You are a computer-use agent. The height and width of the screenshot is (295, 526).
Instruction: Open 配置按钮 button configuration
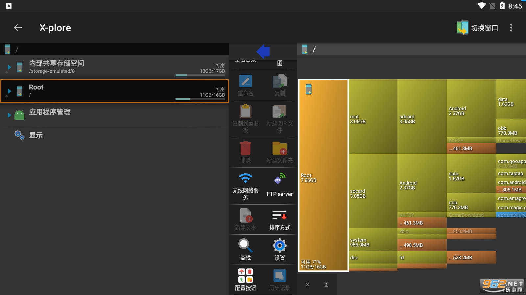coord(246,280)
